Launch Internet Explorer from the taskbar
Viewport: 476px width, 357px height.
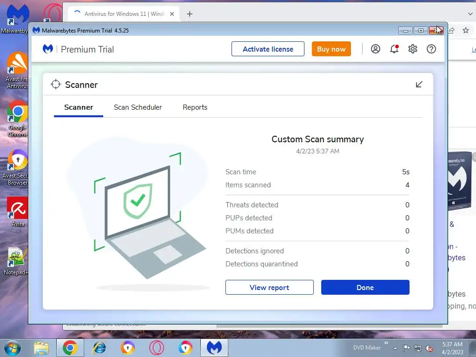[x=99, y=348]
